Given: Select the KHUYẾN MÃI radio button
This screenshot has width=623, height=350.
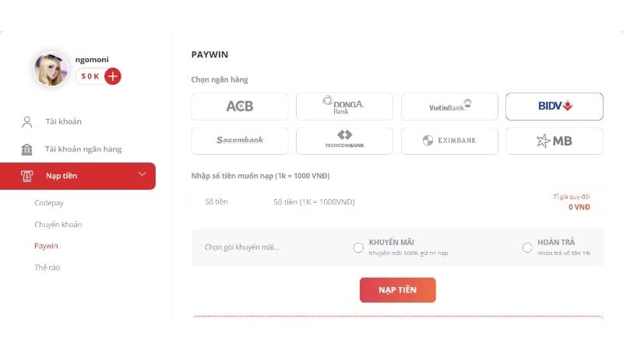Looking at the screenshot, I should [x=358, y=248].
